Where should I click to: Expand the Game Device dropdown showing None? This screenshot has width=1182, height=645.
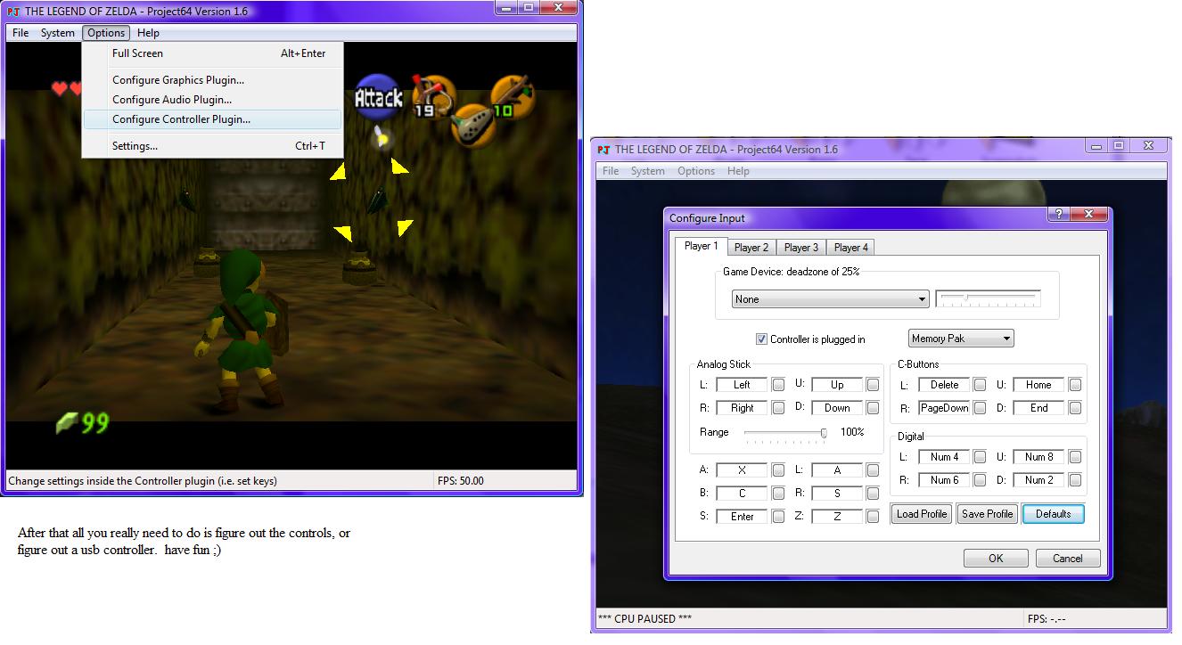click(x=830, y=299)
